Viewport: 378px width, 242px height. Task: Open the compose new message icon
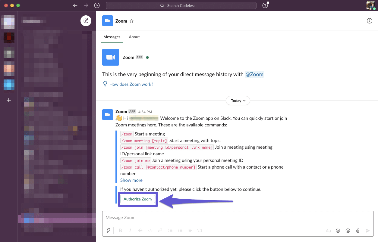click(86, 21)
